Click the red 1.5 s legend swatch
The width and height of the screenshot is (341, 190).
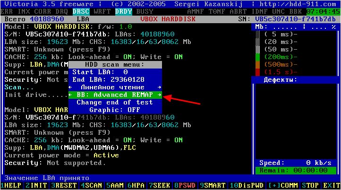pos(258,72)
